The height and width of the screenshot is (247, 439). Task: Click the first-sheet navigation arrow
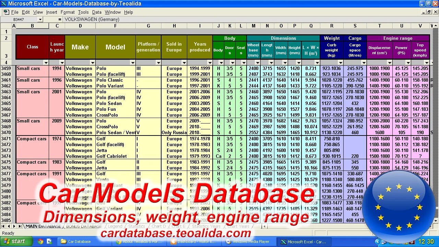coord(3,226)
